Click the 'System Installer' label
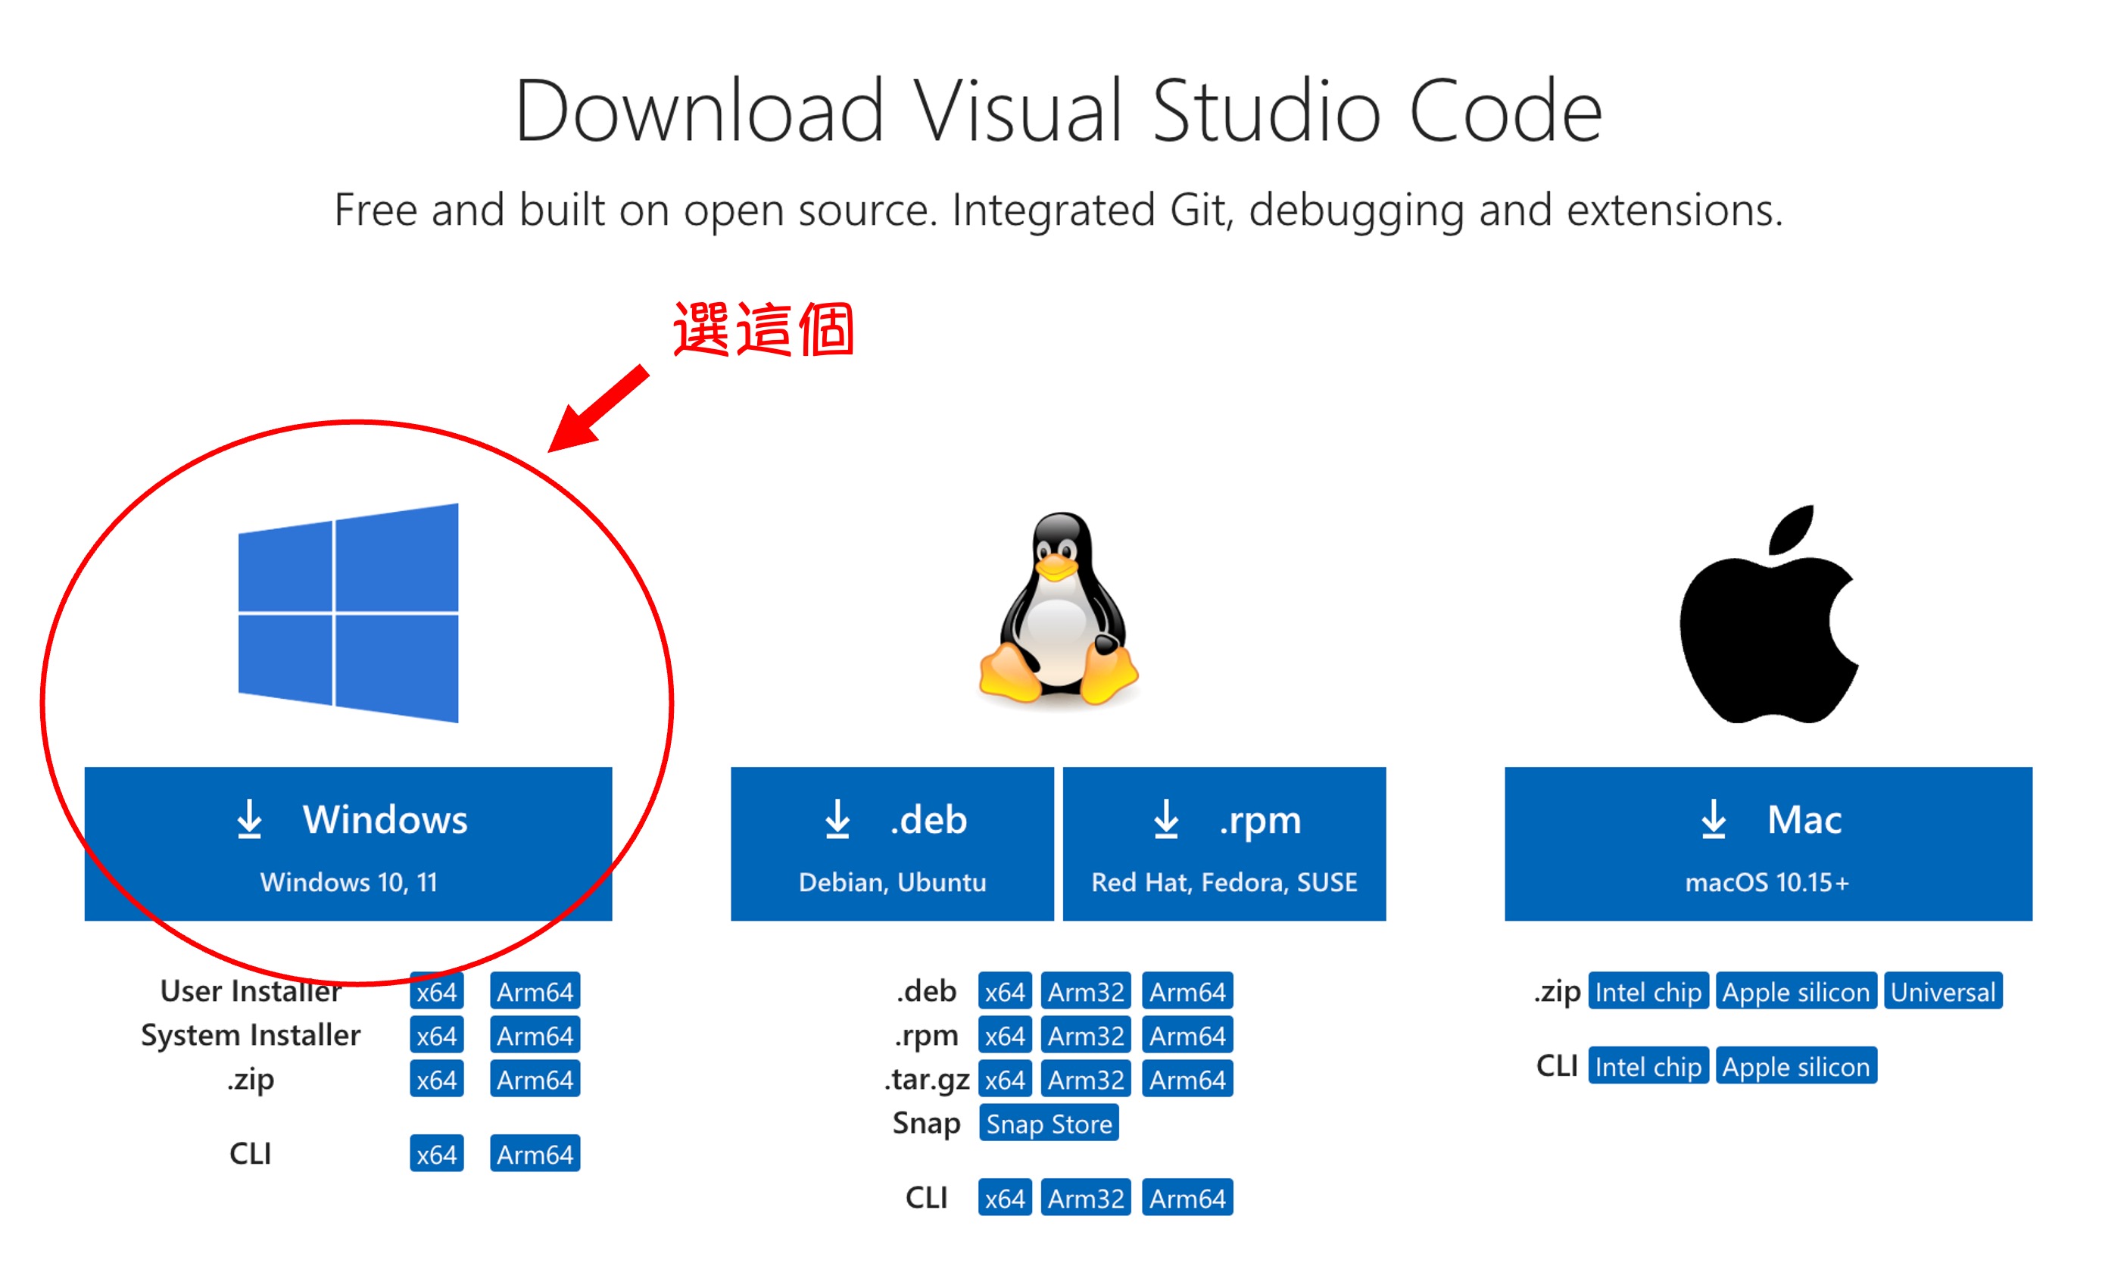Screen dimensions: 2127x1263 [250, 1036]
